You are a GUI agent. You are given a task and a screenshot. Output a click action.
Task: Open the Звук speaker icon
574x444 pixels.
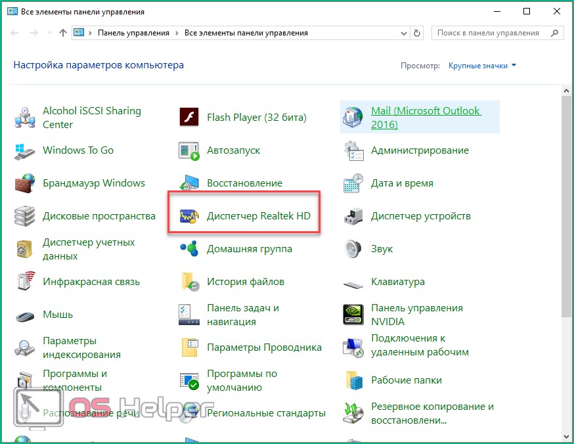click(353, 249)
